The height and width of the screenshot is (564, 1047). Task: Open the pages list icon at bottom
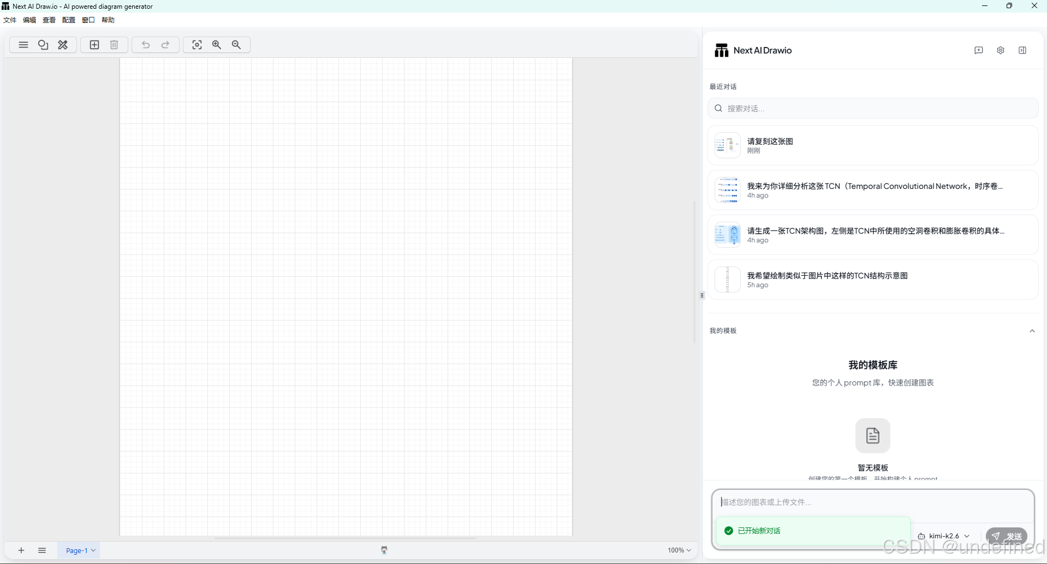[x=42, y=550]
